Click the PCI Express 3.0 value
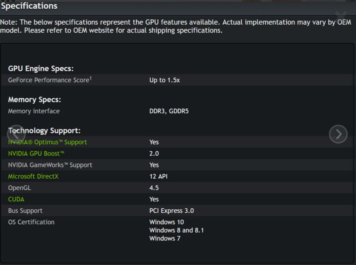The width and height of the screenshot is (356, 265). pos(171,211)
